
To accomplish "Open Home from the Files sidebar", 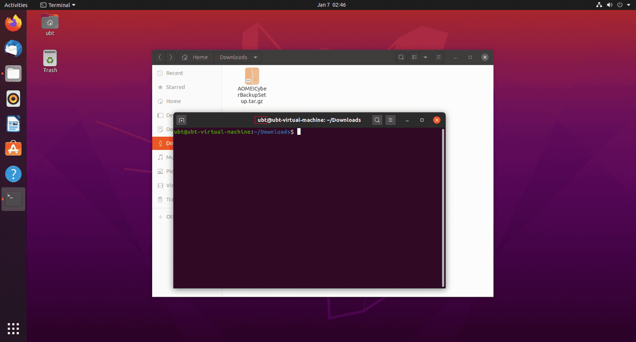I will click(173, 101).
